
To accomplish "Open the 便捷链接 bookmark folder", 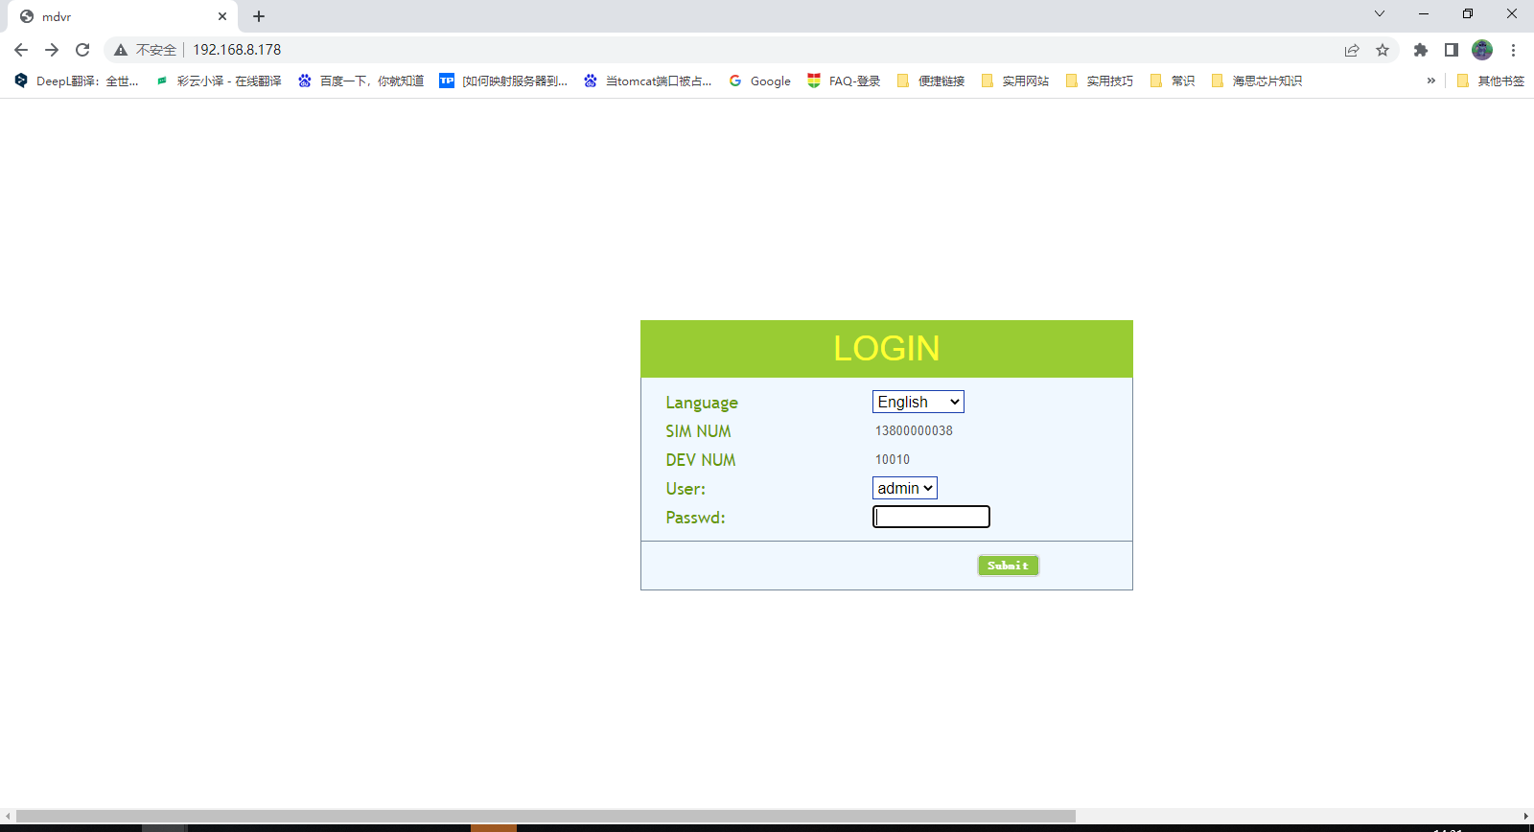I will pyautogui.click(x=931, y=81).
